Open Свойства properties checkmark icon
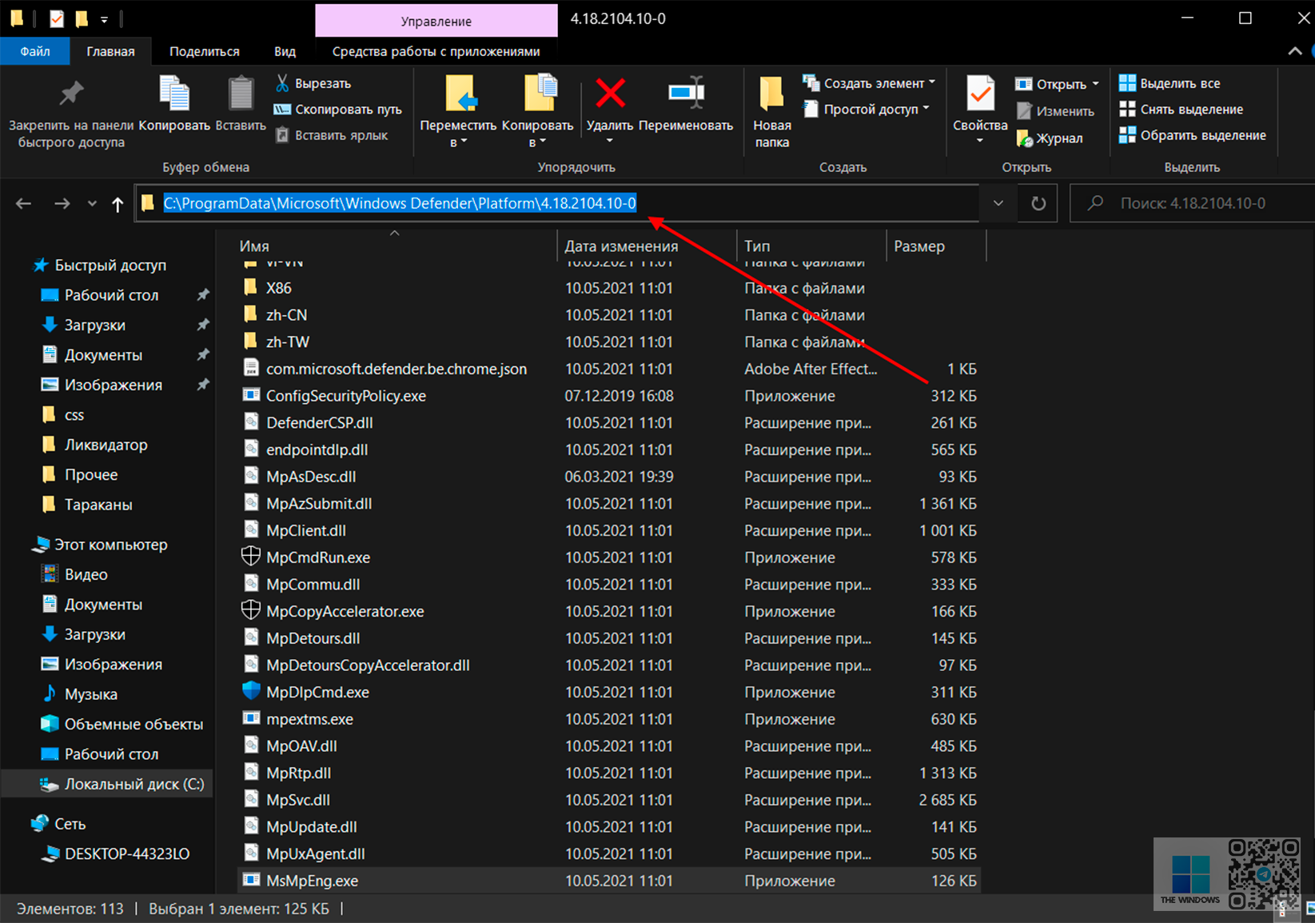Screen dimensions: 1315x923 point(980,94)
